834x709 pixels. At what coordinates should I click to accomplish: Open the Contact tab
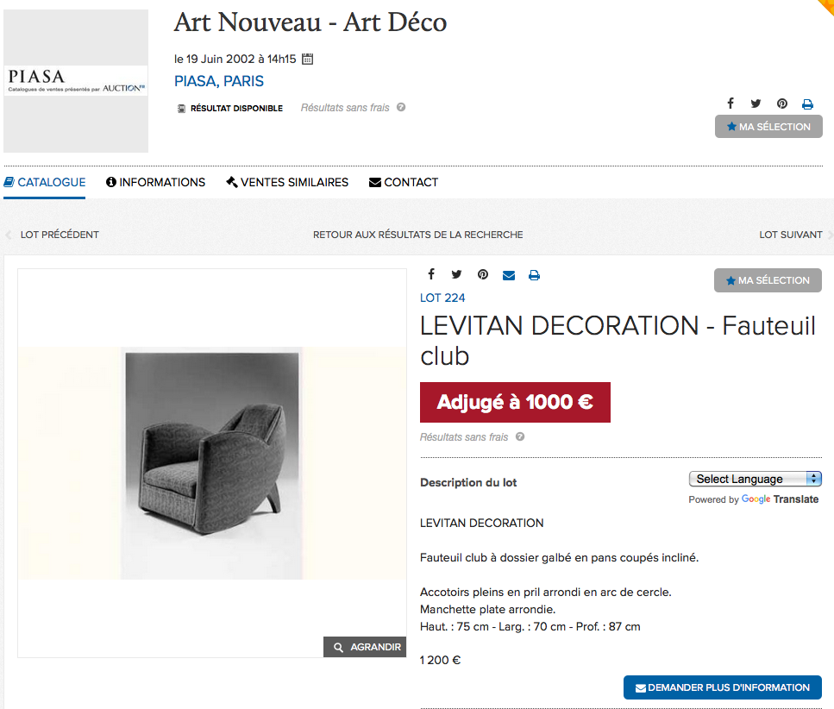(404, 182)
